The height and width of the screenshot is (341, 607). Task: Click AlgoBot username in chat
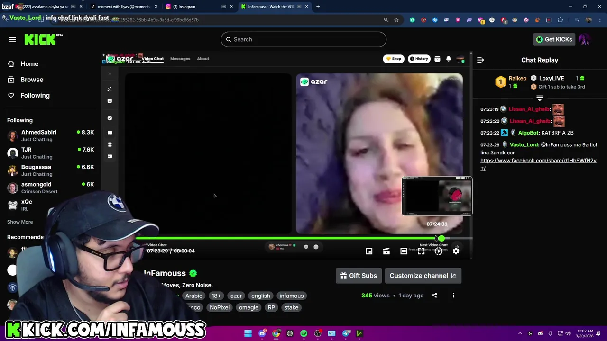[528, 133]
